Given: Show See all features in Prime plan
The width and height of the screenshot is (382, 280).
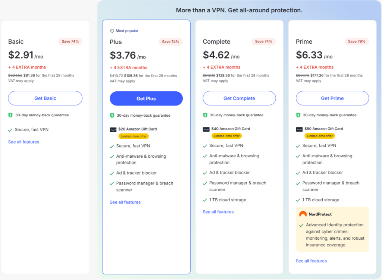Looking at the screenshot, I should click(x=311, y=261).
